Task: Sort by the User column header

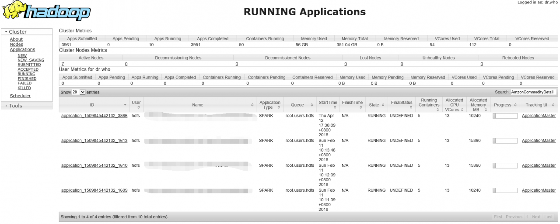Action: 136,105
